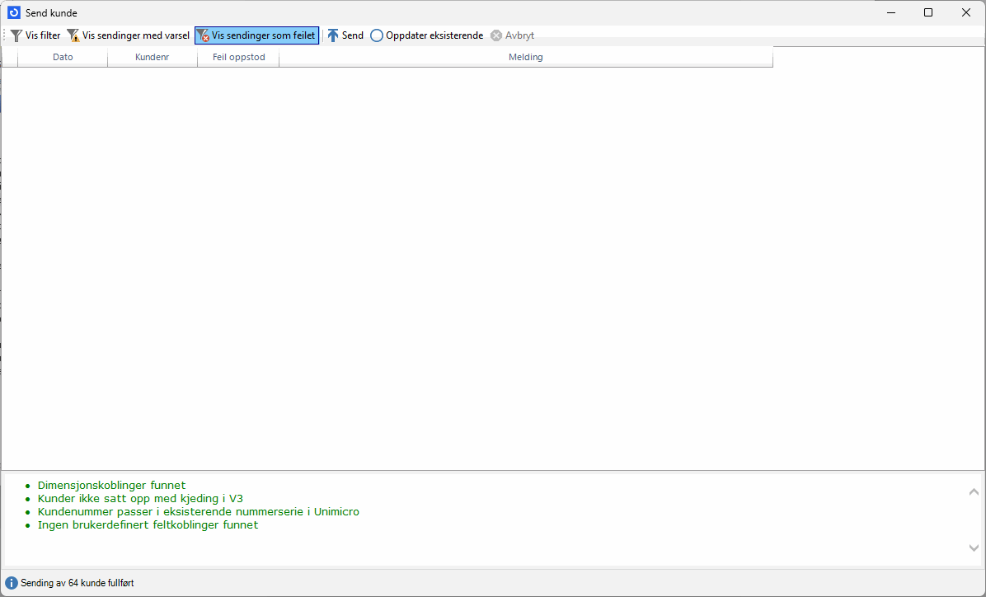Viewport: 986px width, 597px height.
Task: Toggle Vis sendinger med varsel filter
Action: click(x=128, y=36)
